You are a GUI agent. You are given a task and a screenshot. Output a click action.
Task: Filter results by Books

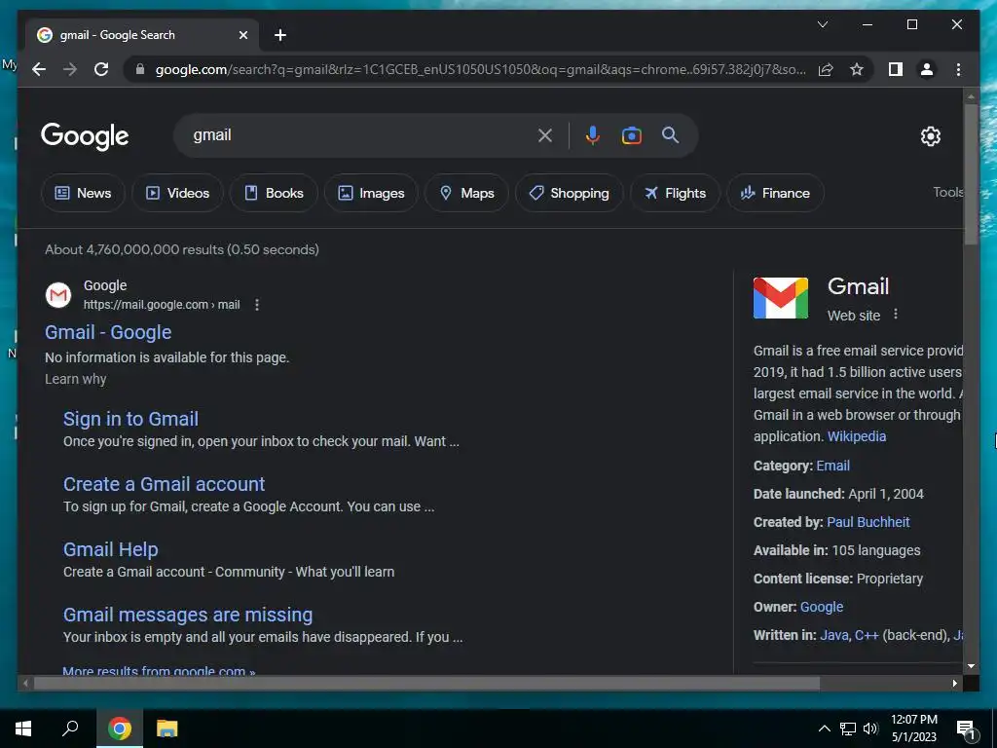point(274,193)
